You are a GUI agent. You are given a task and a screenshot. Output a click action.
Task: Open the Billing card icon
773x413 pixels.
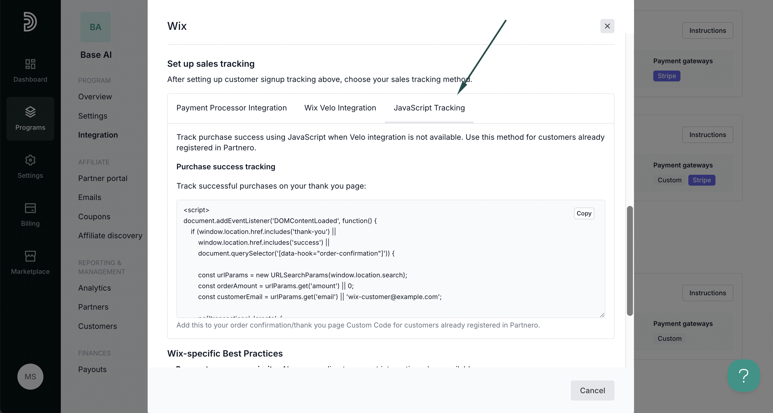coord(30,208)
